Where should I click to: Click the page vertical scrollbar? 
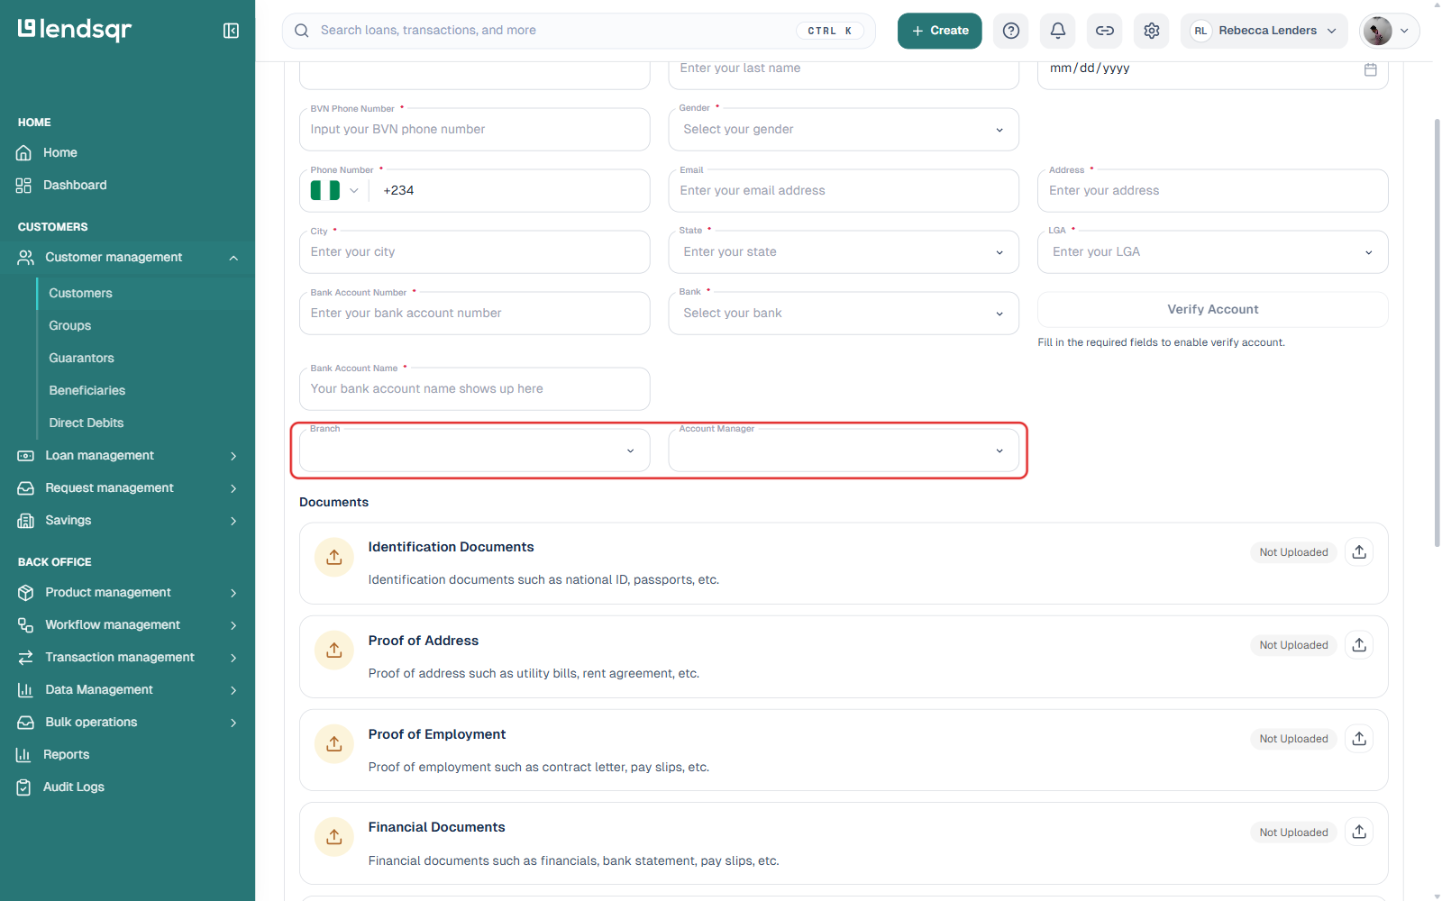click(x=1437, y=333)
